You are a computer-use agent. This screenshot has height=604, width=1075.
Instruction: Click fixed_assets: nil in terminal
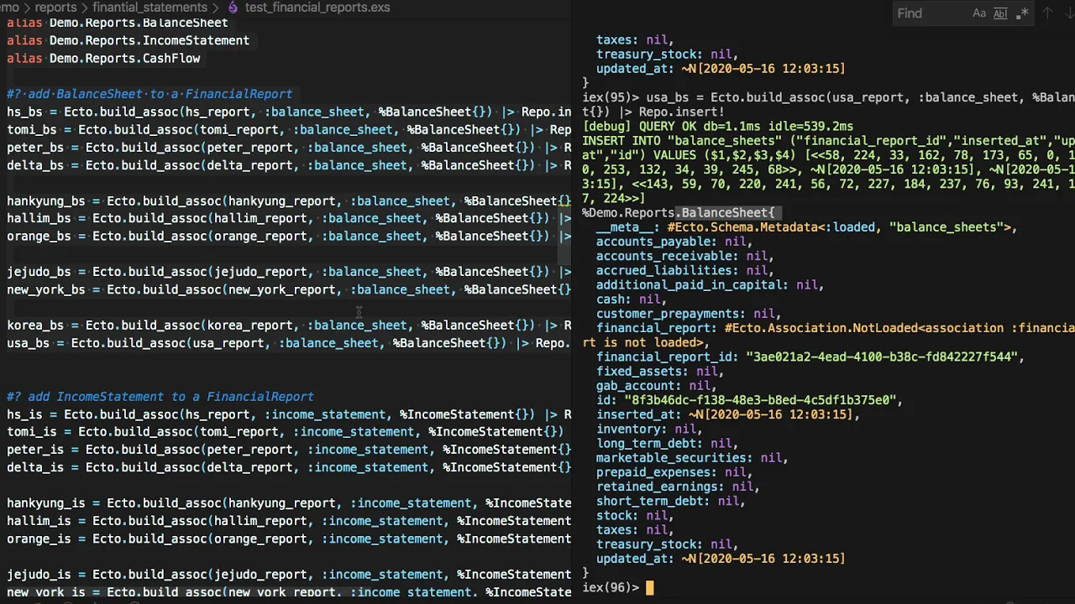pos(659,371)
